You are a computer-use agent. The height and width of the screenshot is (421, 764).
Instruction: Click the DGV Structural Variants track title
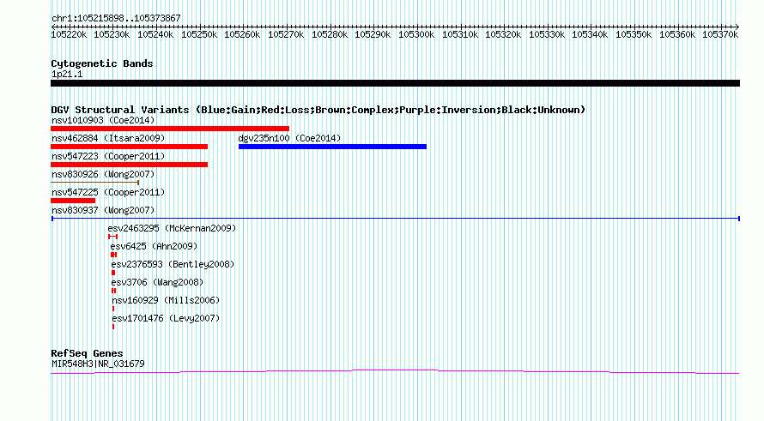click(x=318, y=110)
